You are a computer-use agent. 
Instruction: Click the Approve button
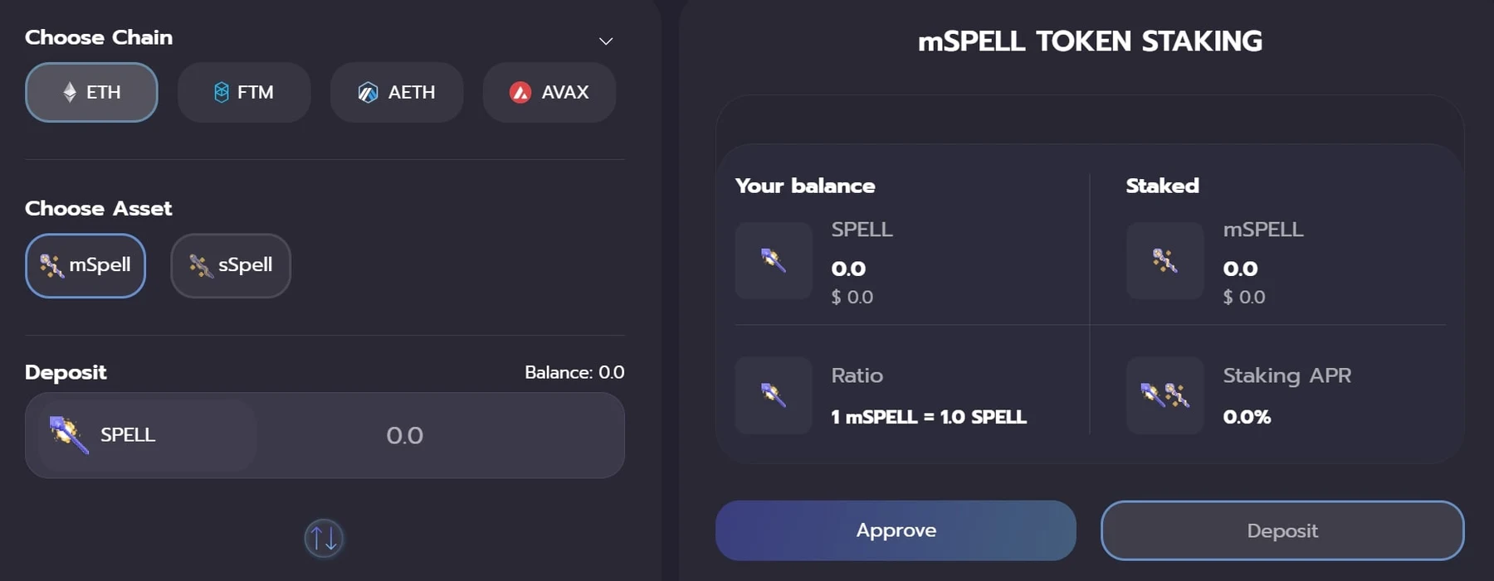pyautogui.click(x=896, y=530)
